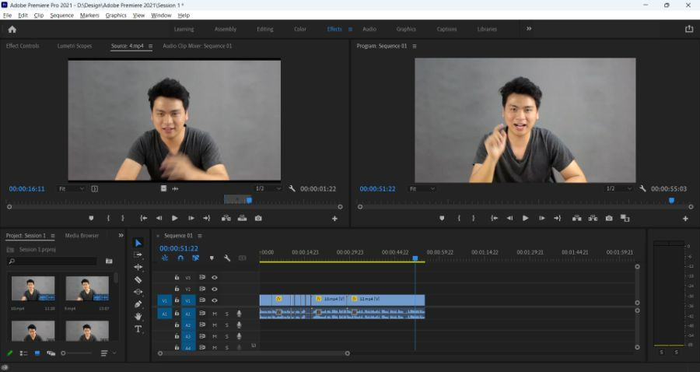Open Source monitor settings wrench
This screenshot has height=372, width=700.
(292, 189)
